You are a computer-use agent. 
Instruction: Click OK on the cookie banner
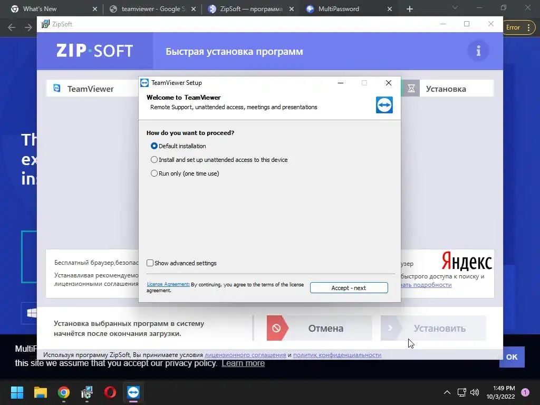coord(512,357)
